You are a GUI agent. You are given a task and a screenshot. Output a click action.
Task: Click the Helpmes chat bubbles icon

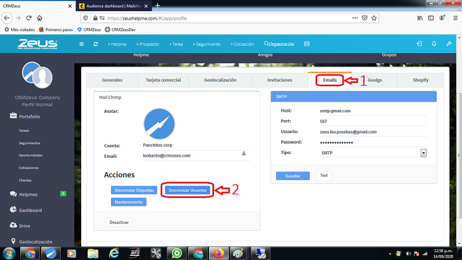[14, 193]
